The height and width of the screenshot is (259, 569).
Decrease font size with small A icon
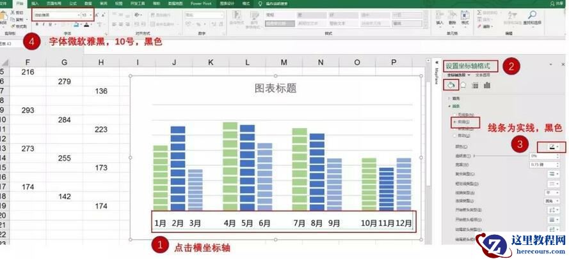(x=104, y=15)
